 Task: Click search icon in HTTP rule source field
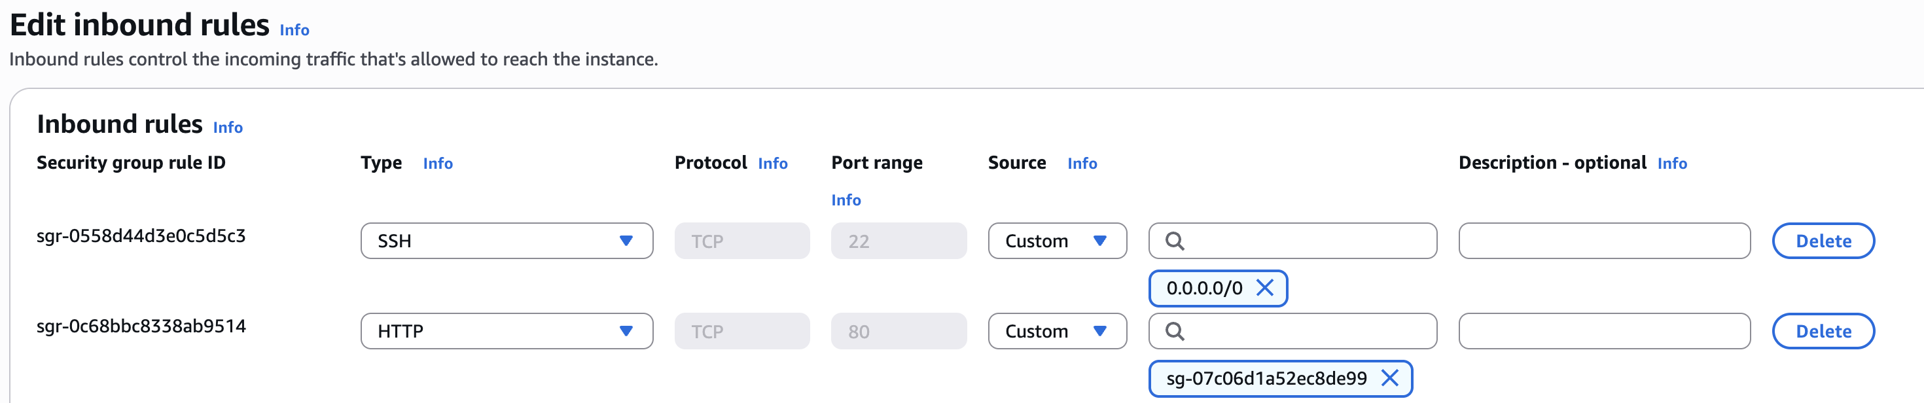point(1175,331)
